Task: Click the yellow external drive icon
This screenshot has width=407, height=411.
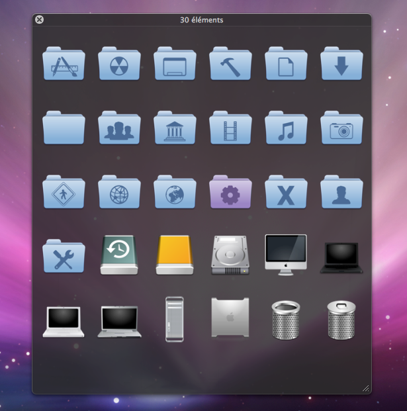Action: [175, 255]
